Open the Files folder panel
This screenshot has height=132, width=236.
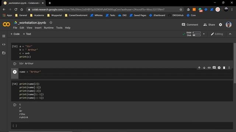coord(4,53)
